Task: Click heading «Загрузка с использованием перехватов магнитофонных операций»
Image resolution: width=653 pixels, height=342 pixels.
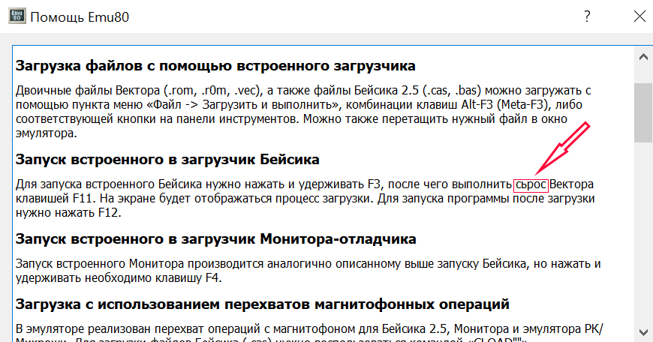Action: click(x=262, y=304)
